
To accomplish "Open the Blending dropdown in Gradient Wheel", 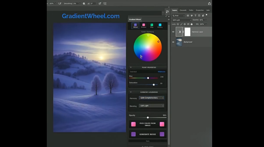I will [151, 106].
